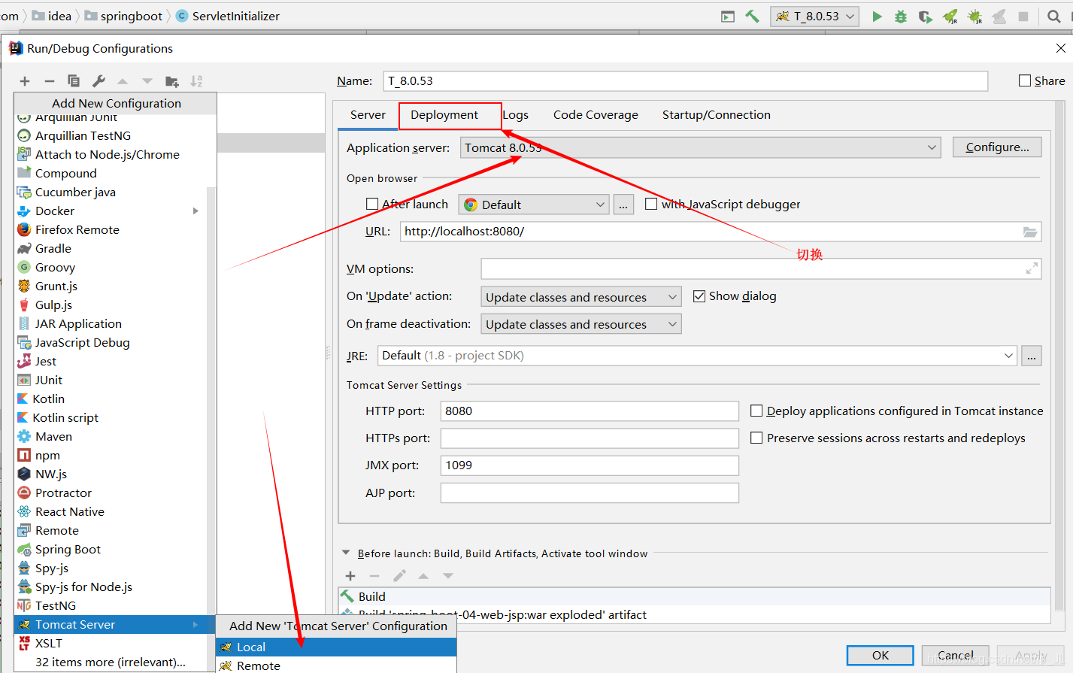
Task: Click the sort configurations alphabetically icon
Action: (x=196, y=81)
